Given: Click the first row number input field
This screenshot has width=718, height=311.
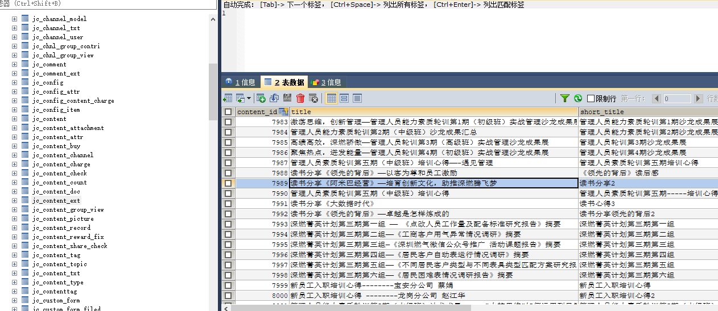Looking at the screenshot, I should [678, 99].
